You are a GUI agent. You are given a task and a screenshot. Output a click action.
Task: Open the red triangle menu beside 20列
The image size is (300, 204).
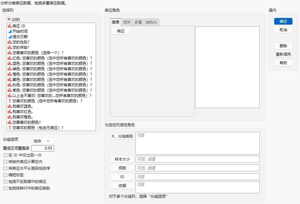9,19
